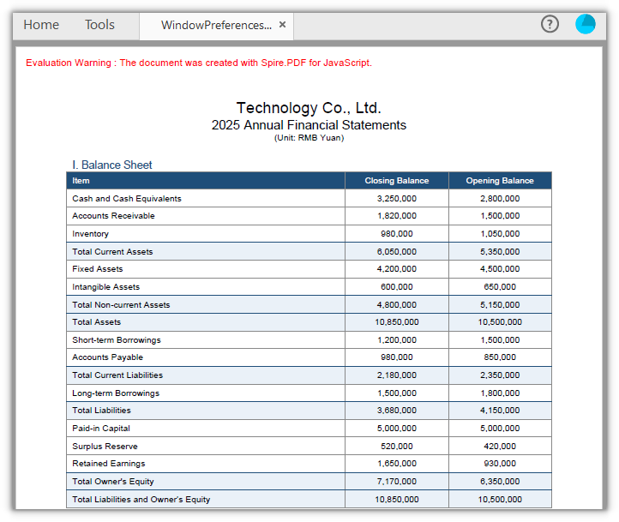
Task: Click the 2025 Annual Financial Statements heading
Action: click(x=309, y=125)
